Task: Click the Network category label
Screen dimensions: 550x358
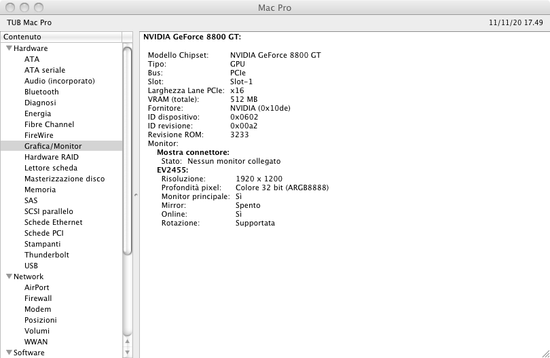Action: click(x=29, y=276)
